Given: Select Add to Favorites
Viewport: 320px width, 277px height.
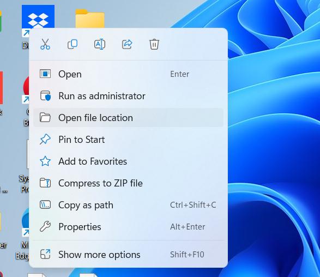Looking at the screenshot, I should click(x=128, y=161).
